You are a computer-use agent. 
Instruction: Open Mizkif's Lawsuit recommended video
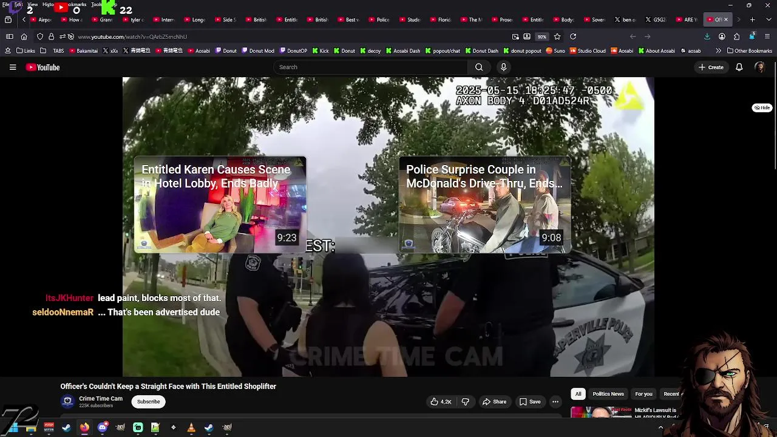click(625, 413)
